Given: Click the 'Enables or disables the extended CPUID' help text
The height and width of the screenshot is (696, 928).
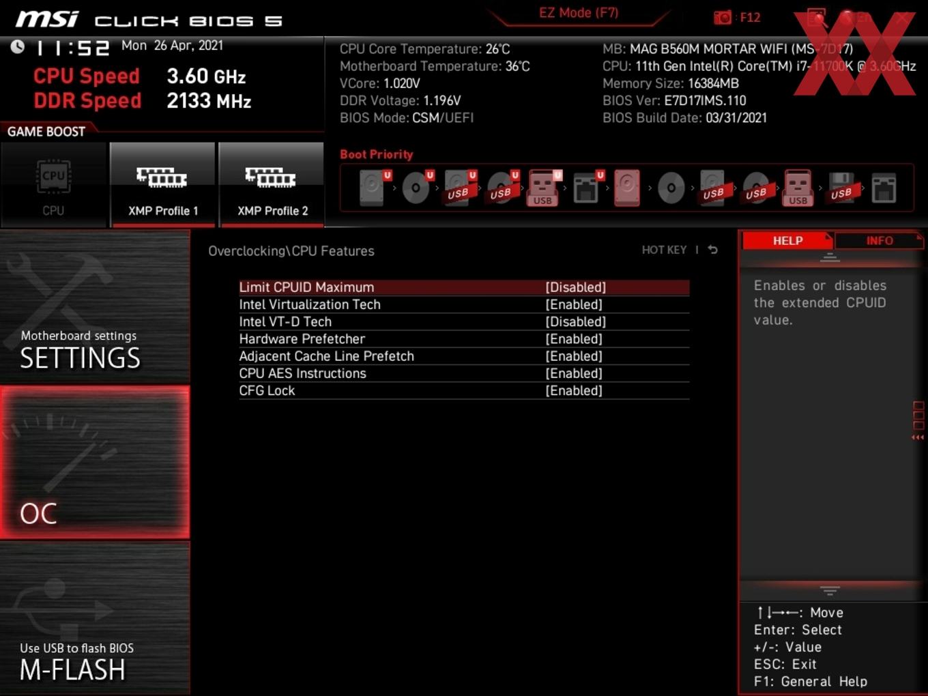Looking at the screenshot, I should (820, 302).
